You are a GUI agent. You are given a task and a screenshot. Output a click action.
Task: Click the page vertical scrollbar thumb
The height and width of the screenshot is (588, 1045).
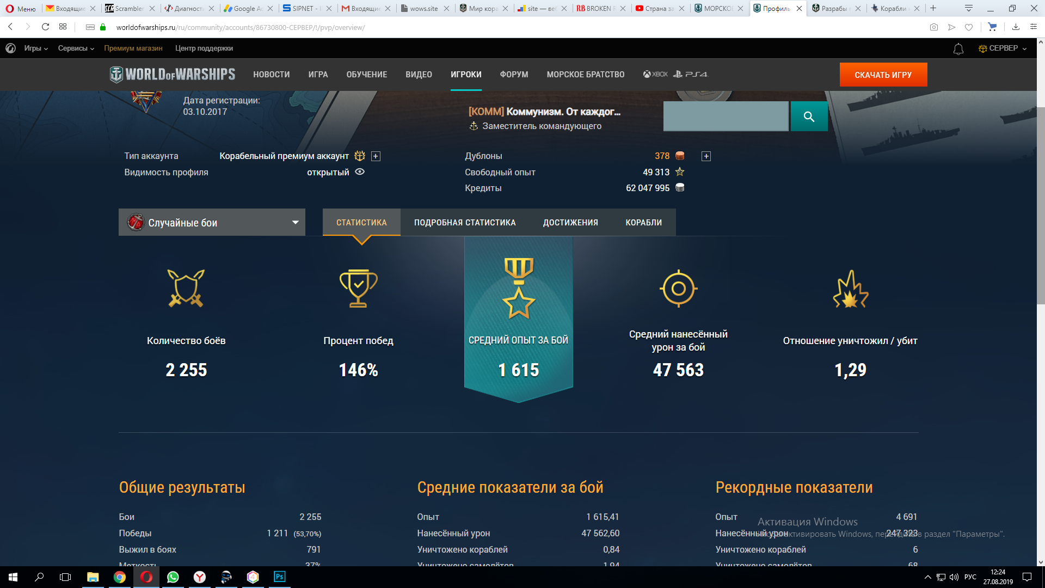click(x=1040, y=206)
